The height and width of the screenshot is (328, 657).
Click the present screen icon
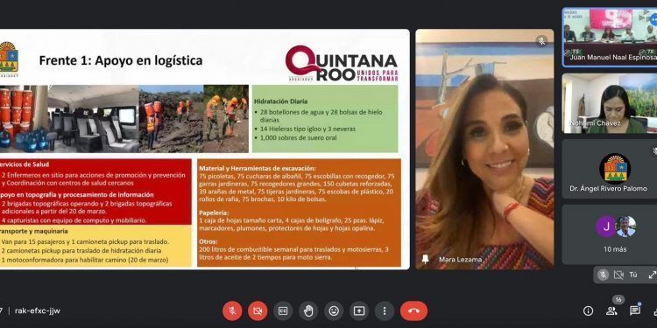[359, 311]
